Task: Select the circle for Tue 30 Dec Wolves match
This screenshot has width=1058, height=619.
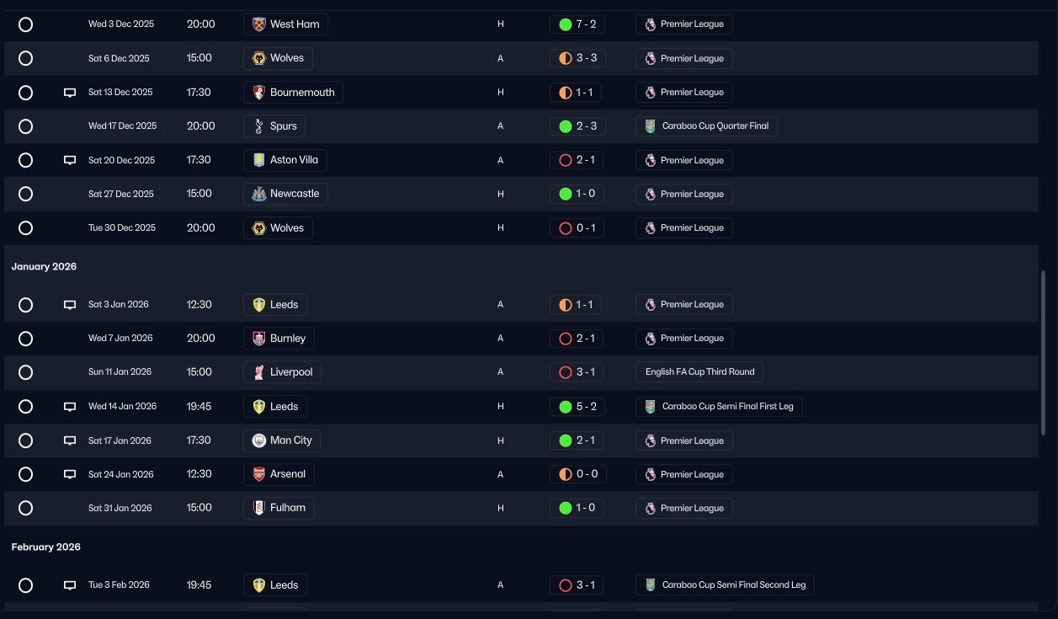Action: click(x=25, y=227)
